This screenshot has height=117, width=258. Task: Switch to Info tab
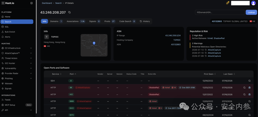44,21
